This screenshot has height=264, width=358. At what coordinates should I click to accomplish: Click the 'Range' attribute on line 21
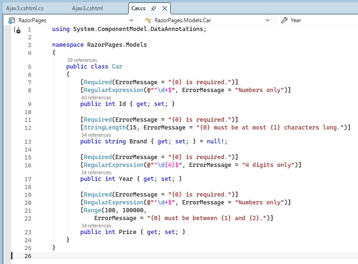pyautogui.click(x=92, y=210)
